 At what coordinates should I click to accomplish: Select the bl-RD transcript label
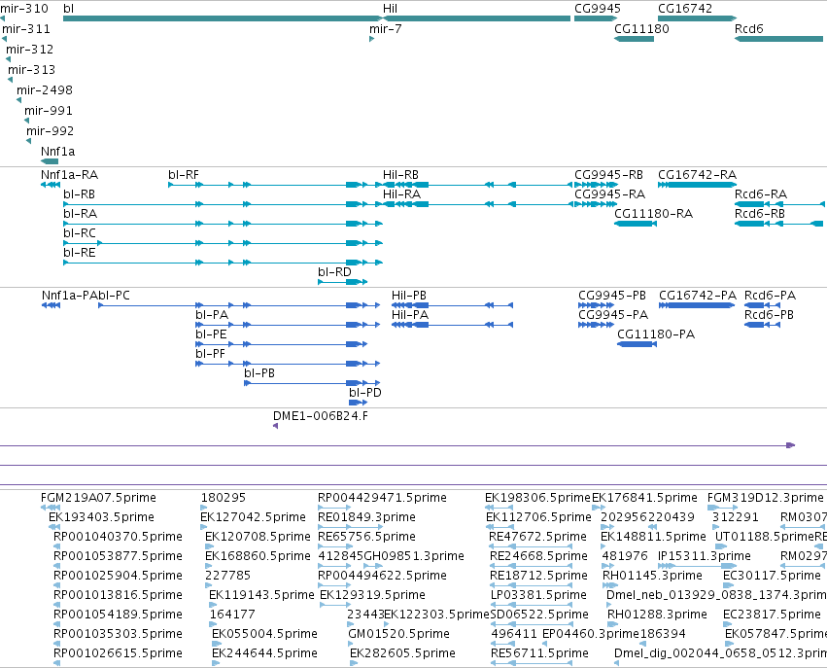(334, 272)
